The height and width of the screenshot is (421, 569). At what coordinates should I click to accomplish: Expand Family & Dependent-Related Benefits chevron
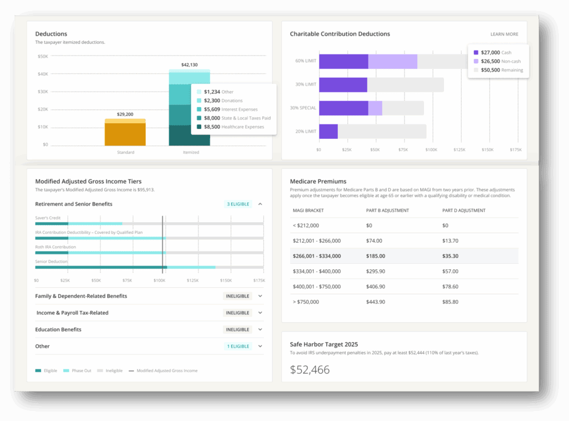tap(260, 296)
